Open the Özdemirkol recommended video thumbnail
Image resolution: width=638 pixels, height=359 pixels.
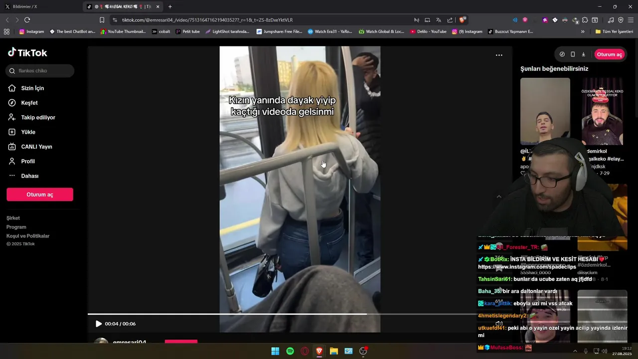point(602,111)
